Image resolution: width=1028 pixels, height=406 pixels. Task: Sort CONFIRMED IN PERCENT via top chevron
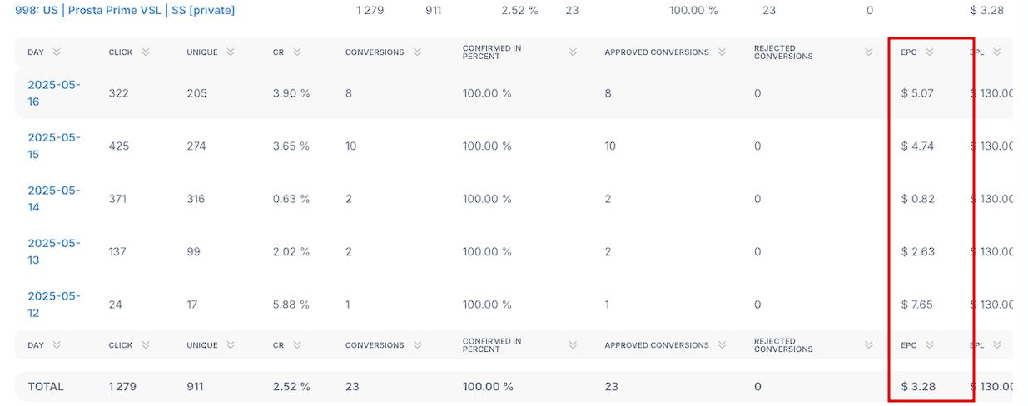(573, 52)
